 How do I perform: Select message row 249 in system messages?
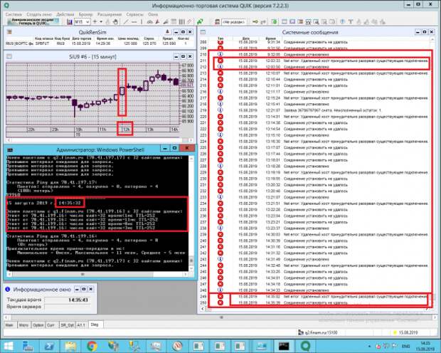point(315,296)
